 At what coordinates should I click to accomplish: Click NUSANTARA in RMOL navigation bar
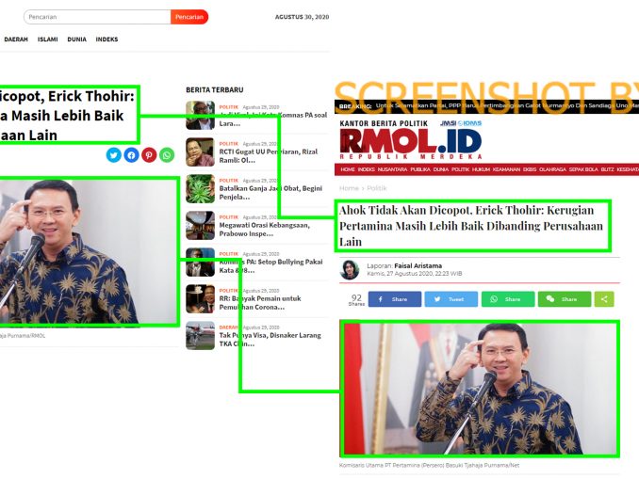point(392,169)
